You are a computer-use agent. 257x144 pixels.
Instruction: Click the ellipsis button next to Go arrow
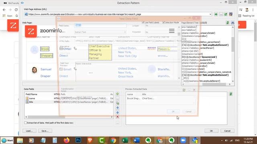[221, 14]
